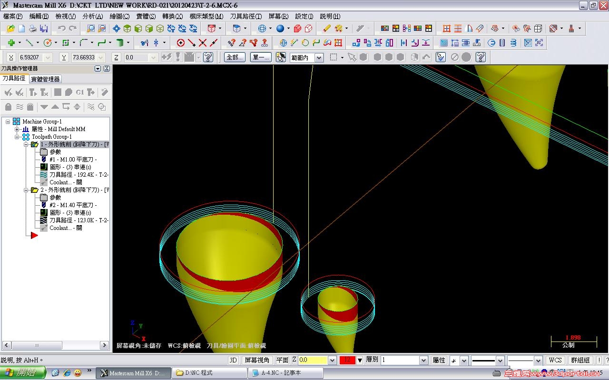
Task: Toggle 3D/2D construction mode button
Action: 233,360
